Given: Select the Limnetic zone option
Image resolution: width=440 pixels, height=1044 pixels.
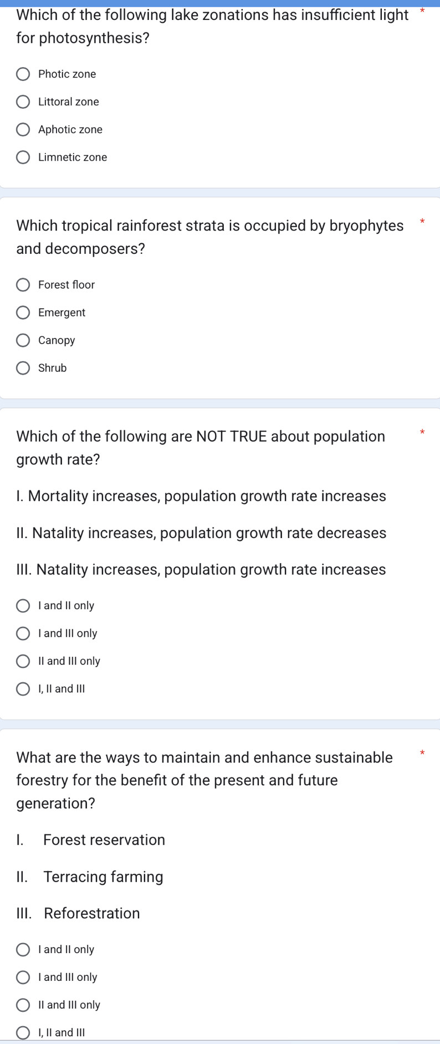Looking at the screenshot, I should point(23,157).
